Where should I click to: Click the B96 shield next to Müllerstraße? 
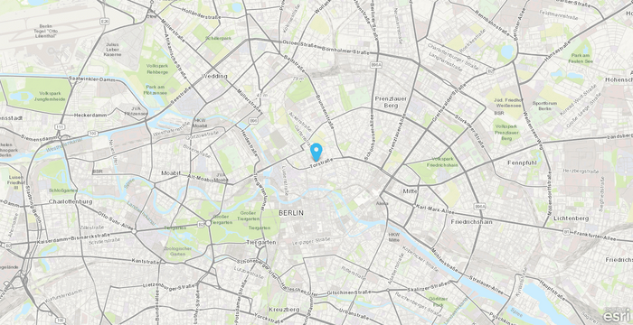pos(253,121)
